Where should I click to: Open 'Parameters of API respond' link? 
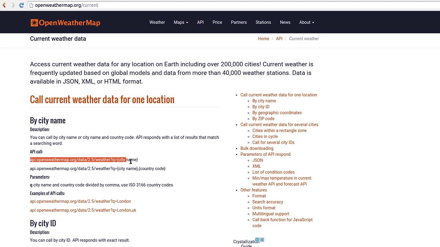pyautogui.click(x=265, y=154)
